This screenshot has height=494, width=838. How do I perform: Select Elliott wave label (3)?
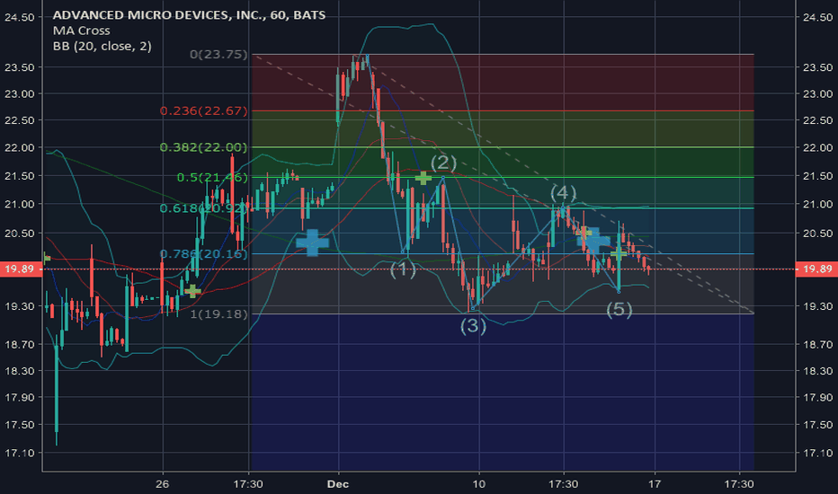tap(474, 326)
